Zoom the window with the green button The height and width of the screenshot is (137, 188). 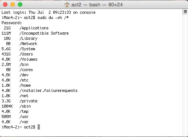[x=20, y=4]
